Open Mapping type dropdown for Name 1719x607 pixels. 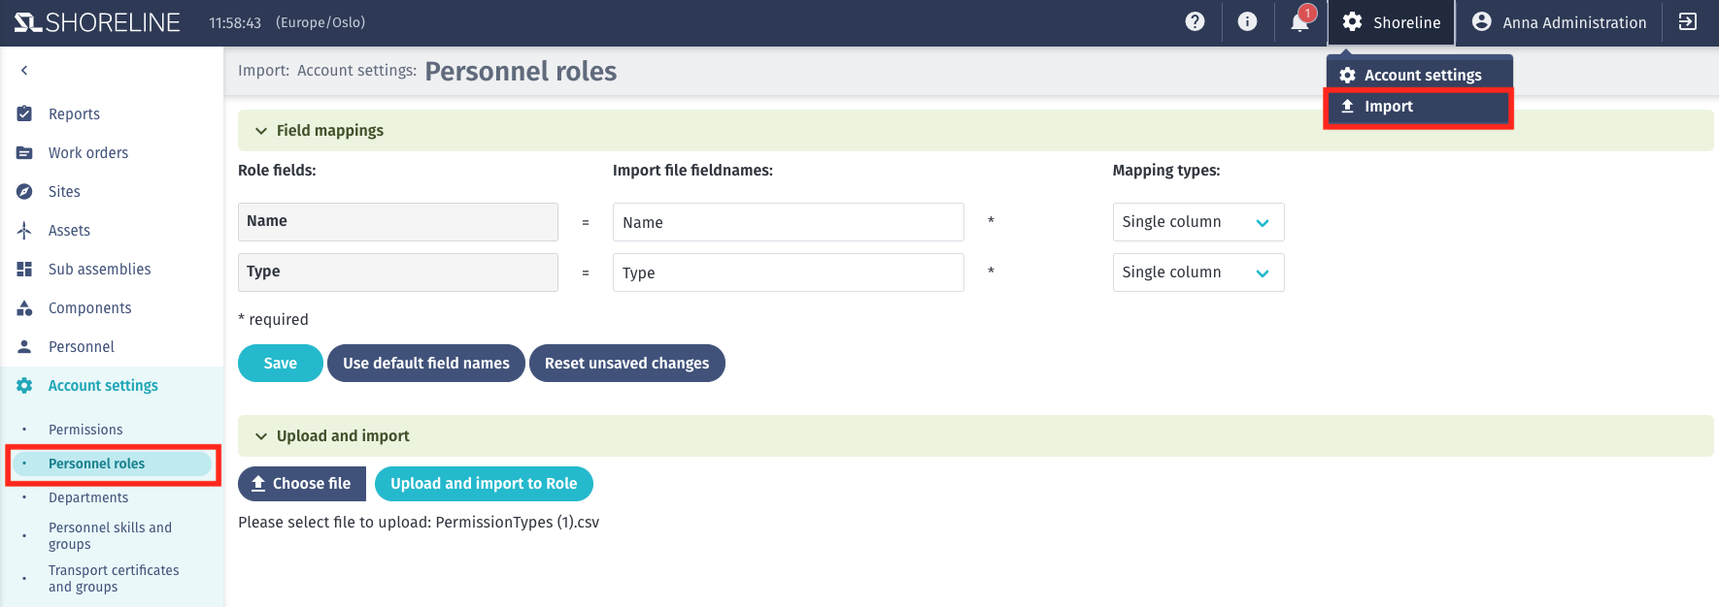click(1197, 222)
